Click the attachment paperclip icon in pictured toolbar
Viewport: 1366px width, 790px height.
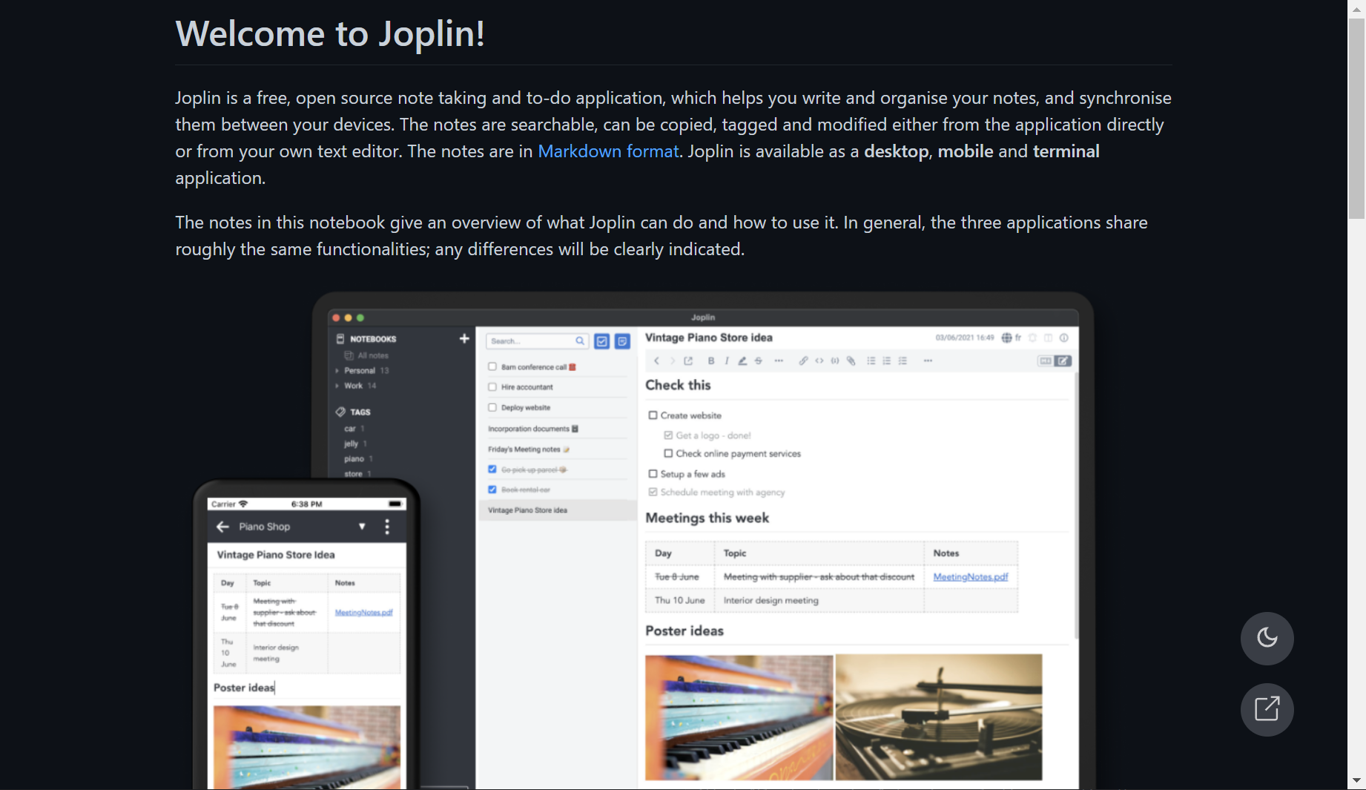tap(851, 361)
